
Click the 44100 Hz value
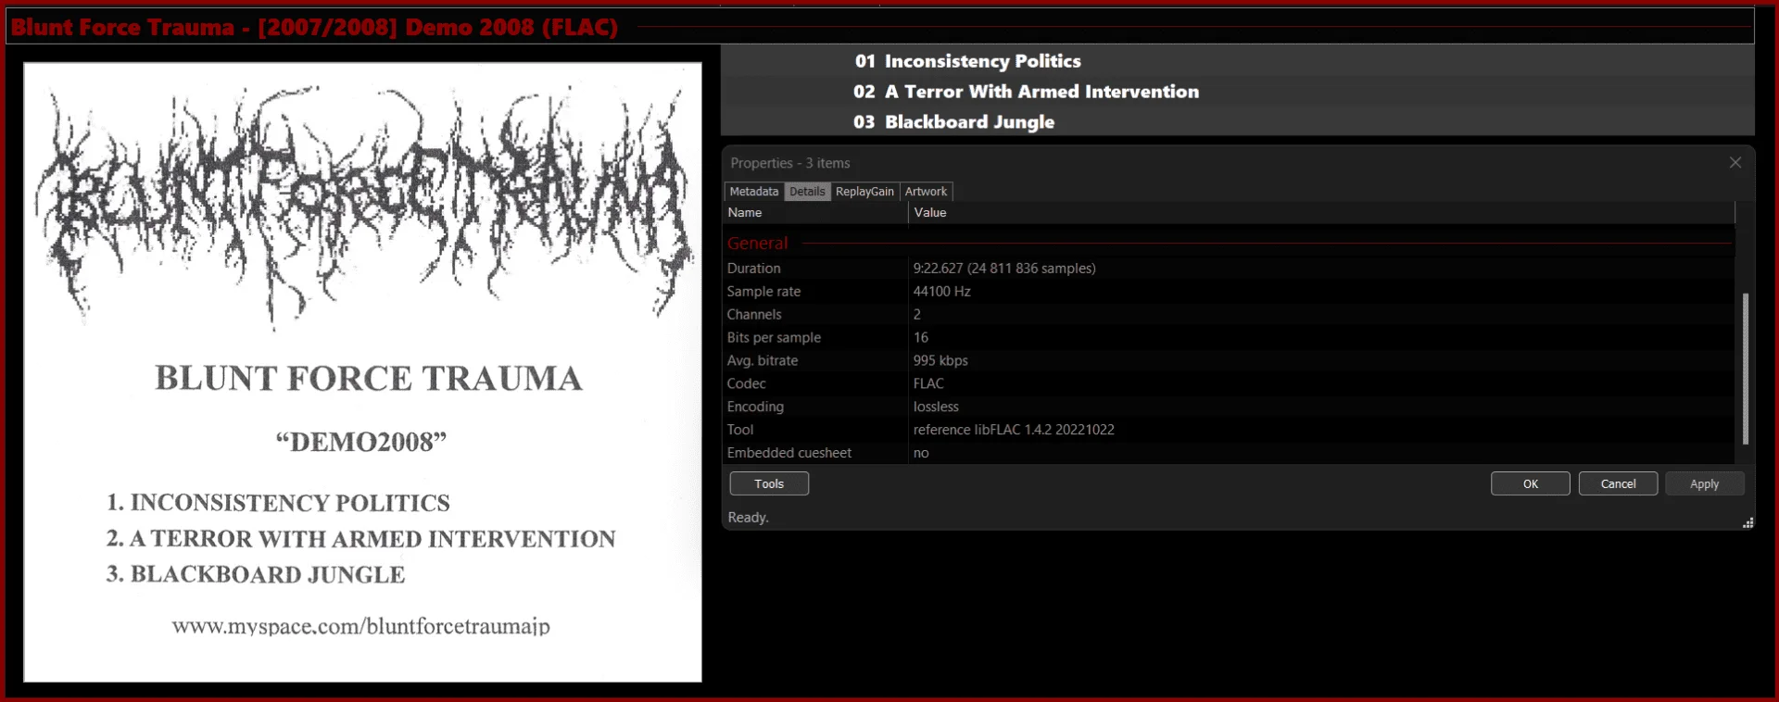pos(941,292)
